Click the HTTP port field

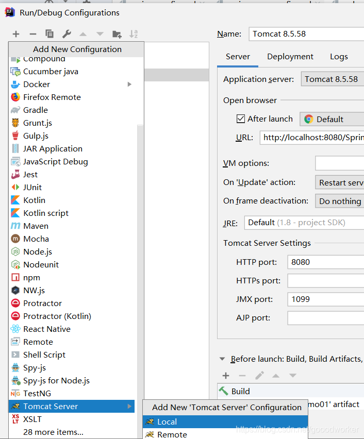click(x=326, y=262)
